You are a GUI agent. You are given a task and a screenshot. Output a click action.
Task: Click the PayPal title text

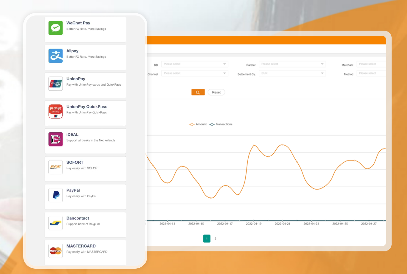point(73,190)
